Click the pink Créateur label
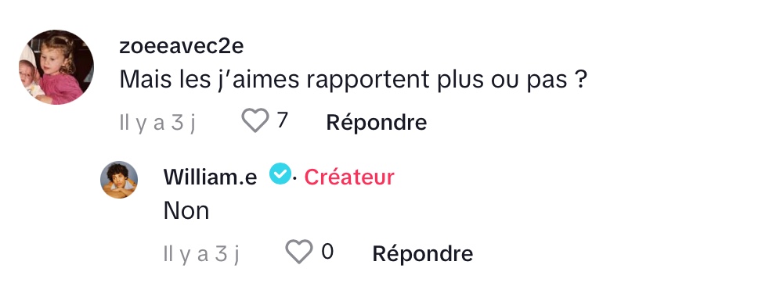Viewport: 769px width, 283px height. (349, 177)
